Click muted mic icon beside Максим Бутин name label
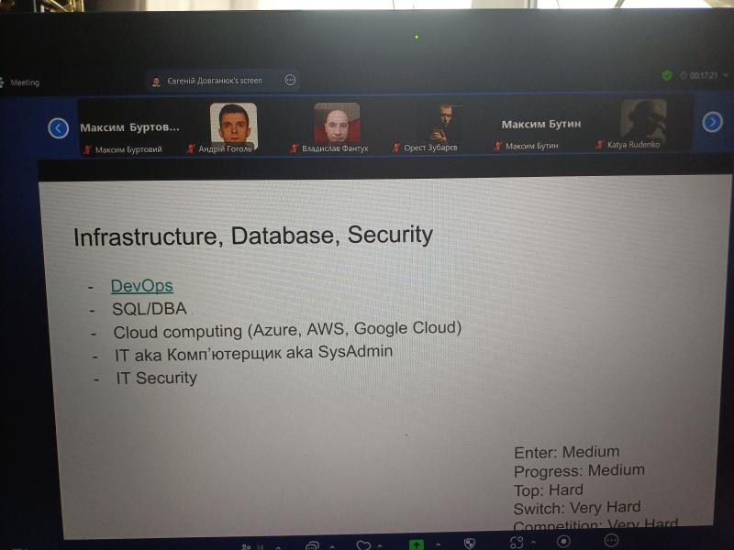The height and width of the screenshot is (550, 734). 497,147
